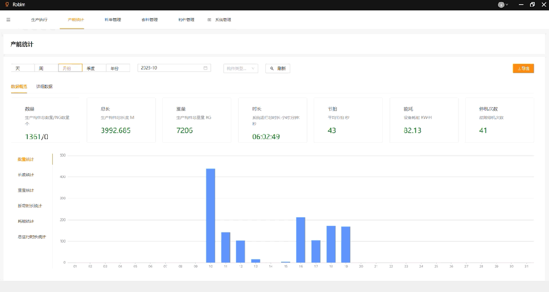Click the chart bar for day 17
This screenshot has width=549, height=292.
click(316, 251)
